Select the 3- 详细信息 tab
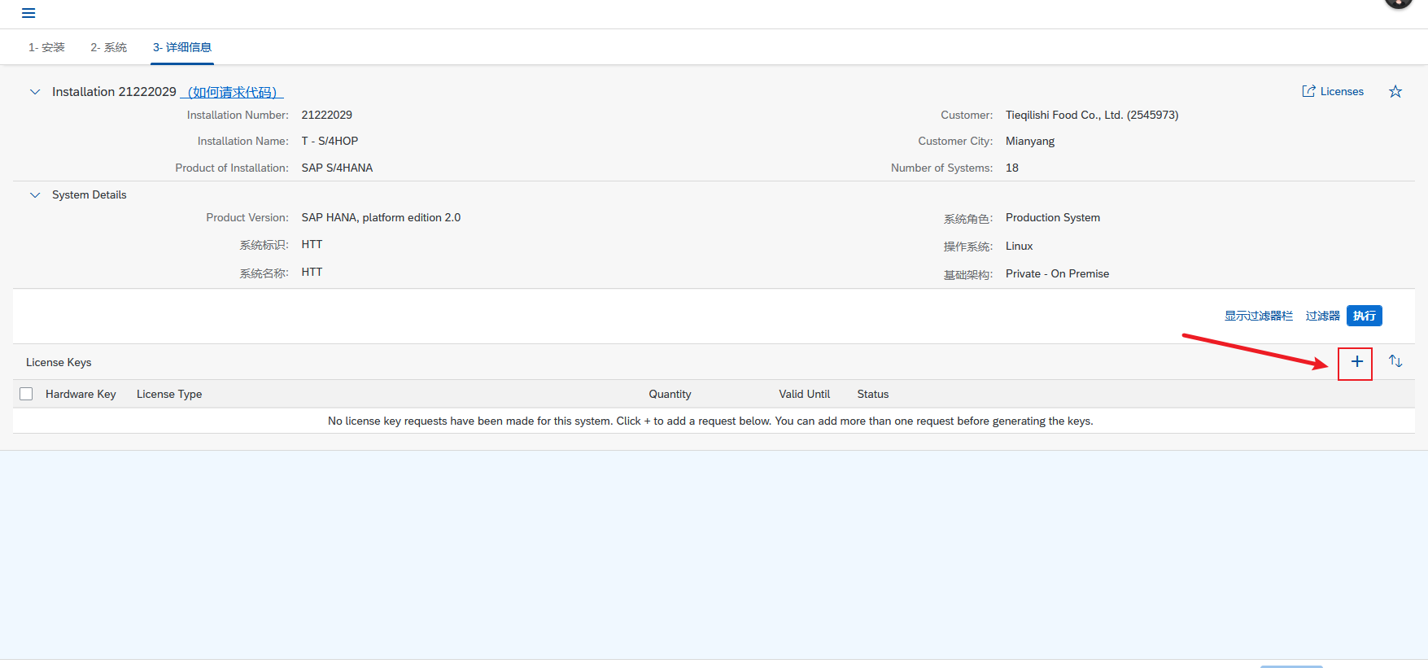 pyautogui.click(x=182, y=47)
